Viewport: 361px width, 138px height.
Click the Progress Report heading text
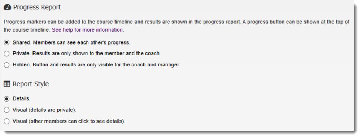pyautogui.click(x=37, y=7)
